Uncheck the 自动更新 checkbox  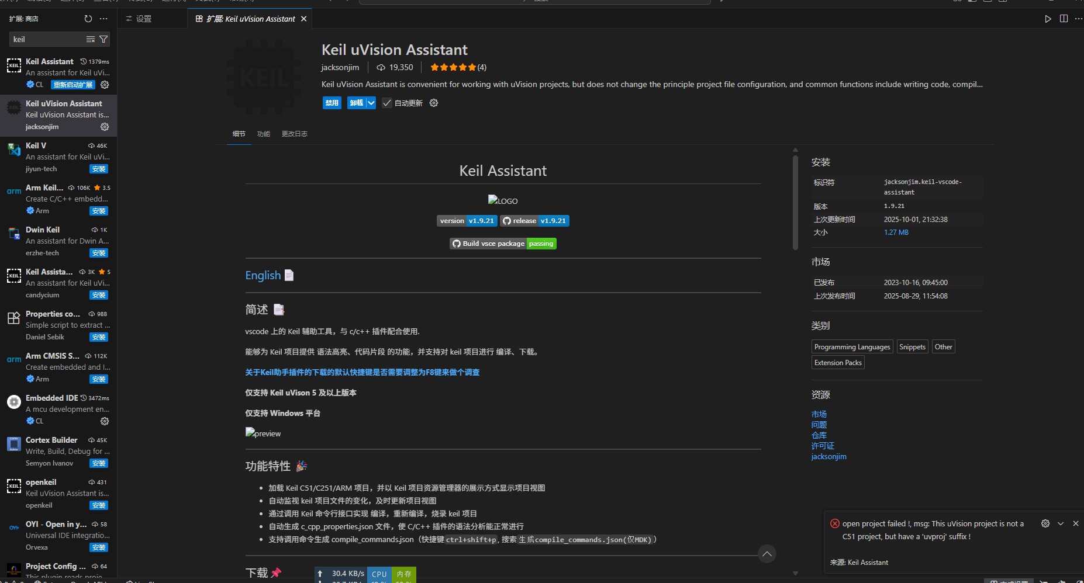pyautogui.click(x=386, y=103)
